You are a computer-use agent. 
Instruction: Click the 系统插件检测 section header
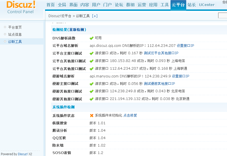coord(63,107)
